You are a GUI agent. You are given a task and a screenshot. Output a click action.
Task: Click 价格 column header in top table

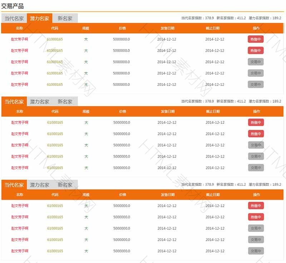click(x=122, y=28)
